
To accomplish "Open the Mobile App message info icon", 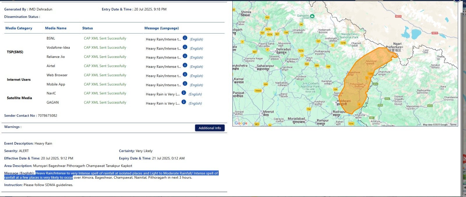I will coord(185,84).
